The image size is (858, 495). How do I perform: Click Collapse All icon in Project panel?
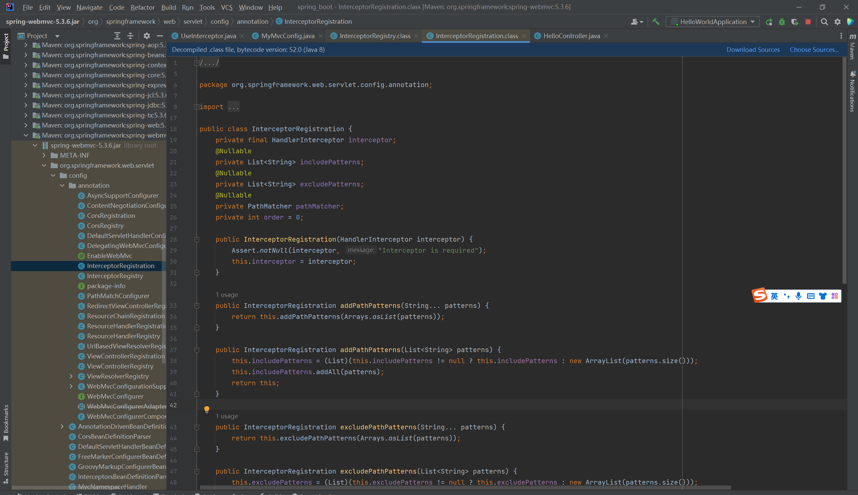point(130,36)
